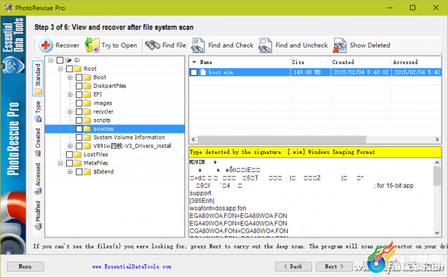Expand the recycler folder node
The height and width of the screenshot is (278, 448).
pos(70,111)
